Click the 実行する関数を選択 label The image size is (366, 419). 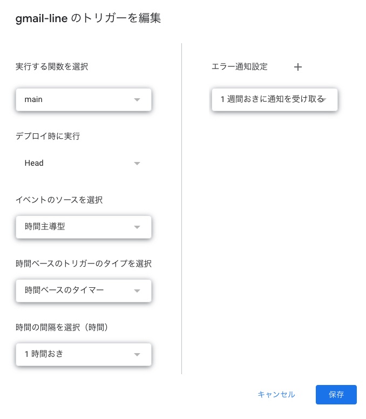click(52, 67)
